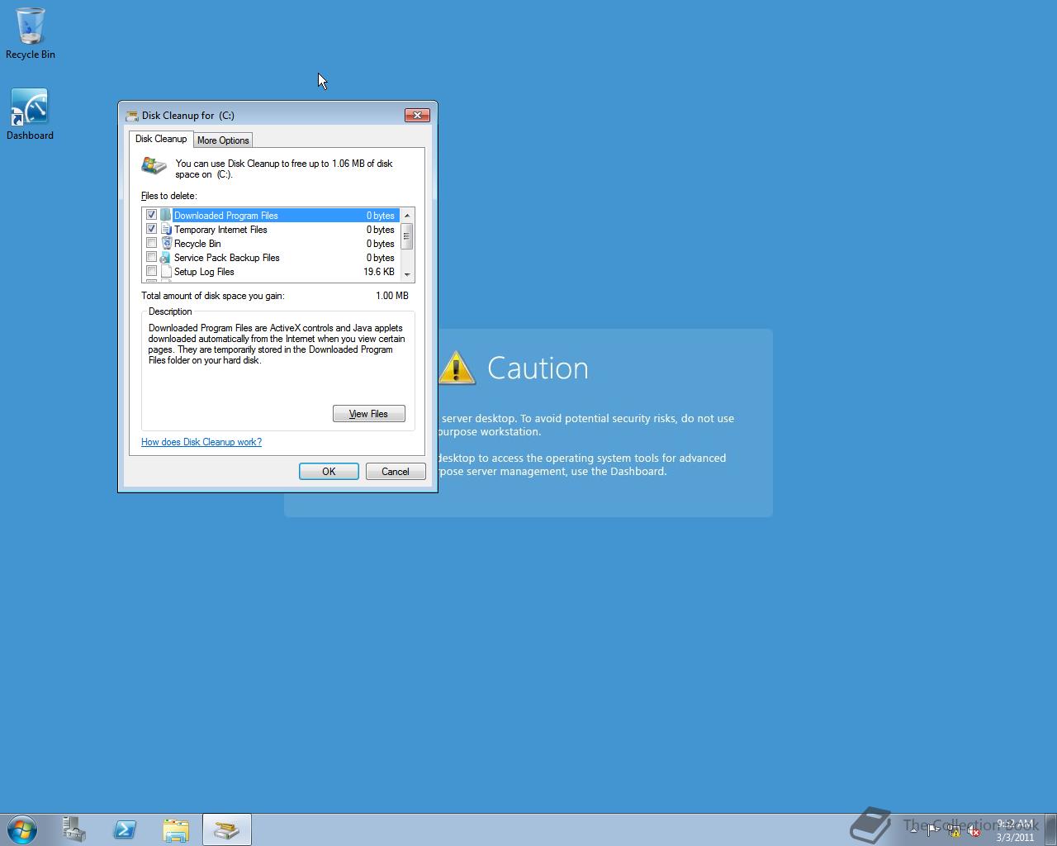Click the files list scroll down arrow
This screenshot has height=846, width=1057.
(406, 274)
